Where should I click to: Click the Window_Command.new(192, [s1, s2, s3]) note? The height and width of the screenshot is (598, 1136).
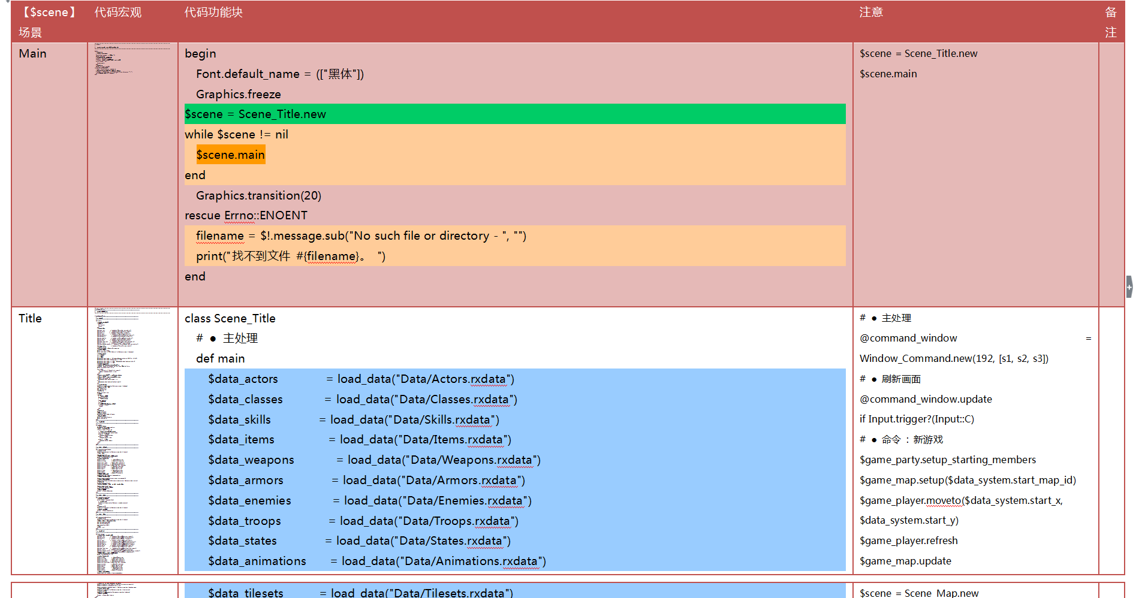(954, 358)
